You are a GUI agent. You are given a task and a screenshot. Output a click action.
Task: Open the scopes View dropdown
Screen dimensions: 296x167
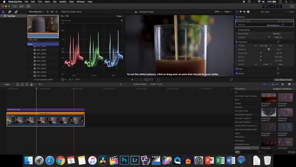point(120,16)
